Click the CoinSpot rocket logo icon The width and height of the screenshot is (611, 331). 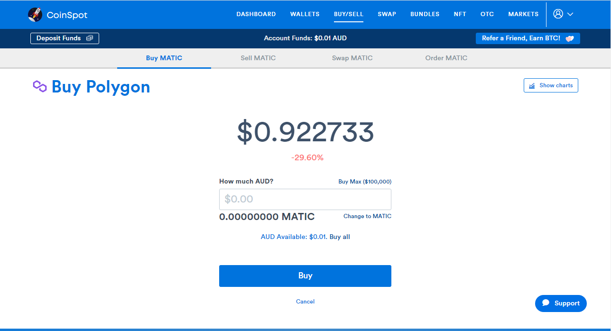[35, 15]
